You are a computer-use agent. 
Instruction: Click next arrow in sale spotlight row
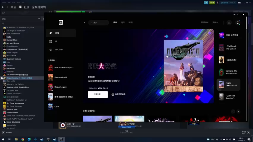(238, 111)
